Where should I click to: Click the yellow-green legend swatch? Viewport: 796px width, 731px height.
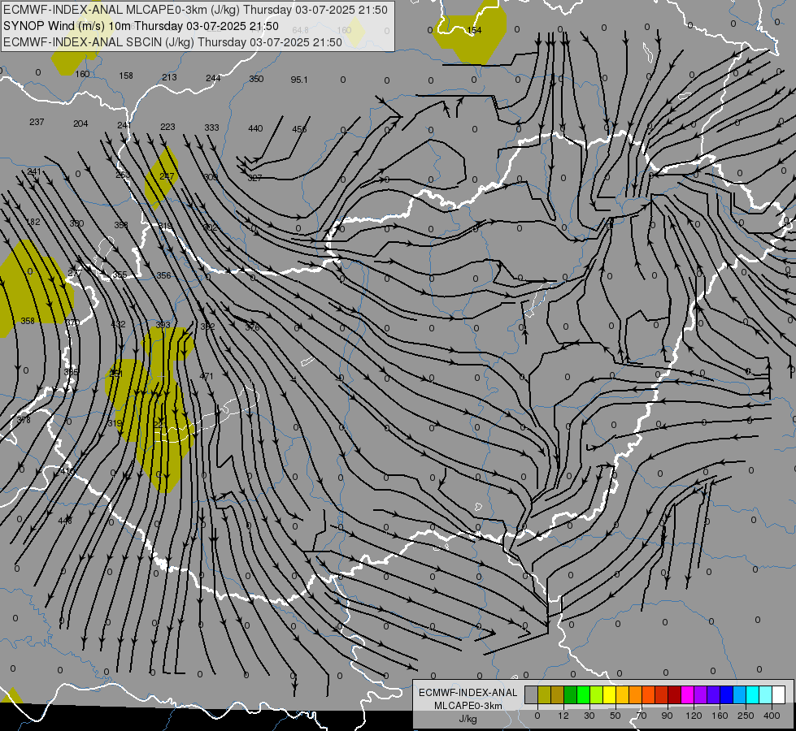point(597,694)
